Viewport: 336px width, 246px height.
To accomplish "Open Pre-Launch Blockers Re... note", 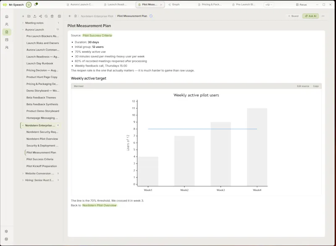I will [42, 36].
